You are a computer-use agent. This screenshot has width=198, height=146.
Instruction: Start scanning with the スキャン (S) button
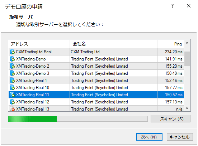[170, 119]
